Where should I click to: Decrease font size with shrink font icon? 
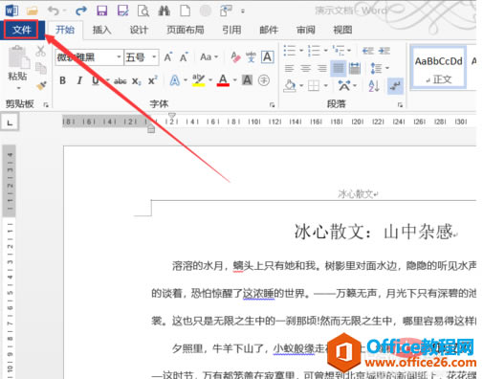(x=184, y=57)
